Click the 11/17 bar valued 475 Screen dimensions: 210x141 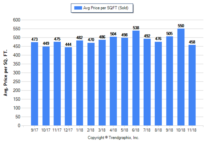57,84
